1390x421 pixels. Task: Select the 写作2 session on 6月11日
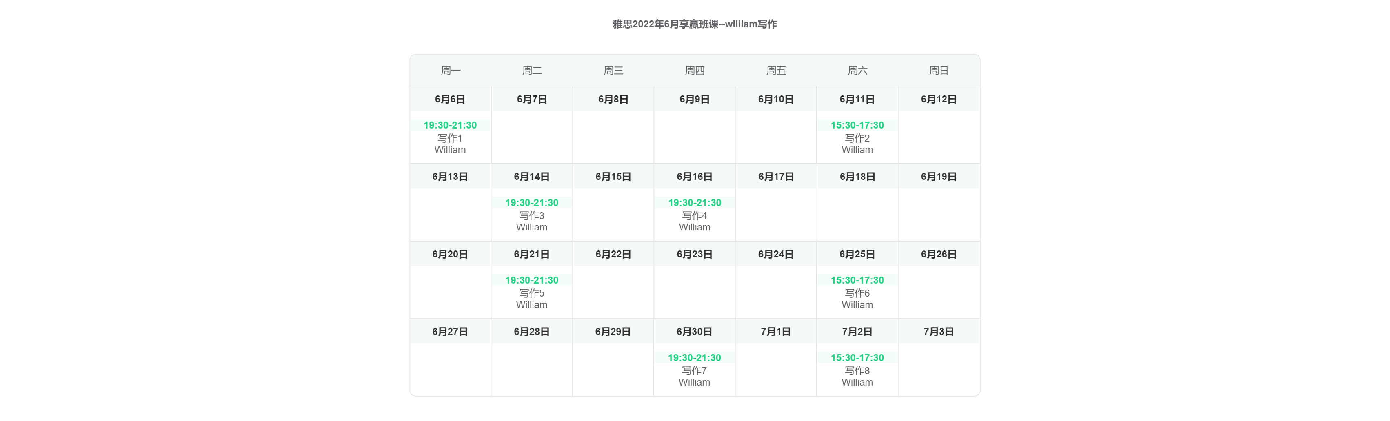click(x=857, y=139)
